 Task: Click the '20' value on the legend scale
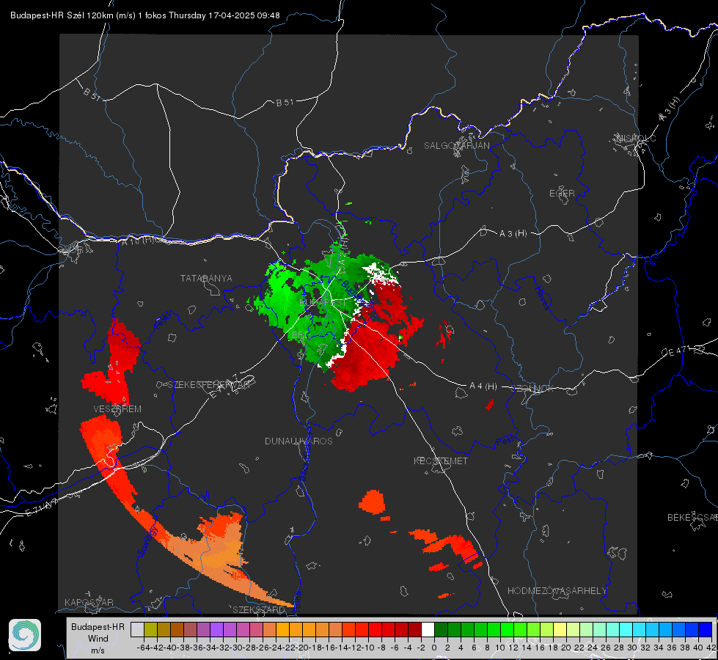pos(566,648)
